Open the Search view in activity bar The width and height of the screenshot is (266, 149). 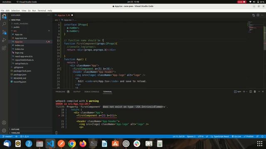click(x=4, y=24)
